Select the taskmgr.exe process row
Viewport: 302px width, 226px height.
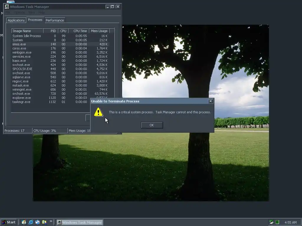click(x=51, y=102)
